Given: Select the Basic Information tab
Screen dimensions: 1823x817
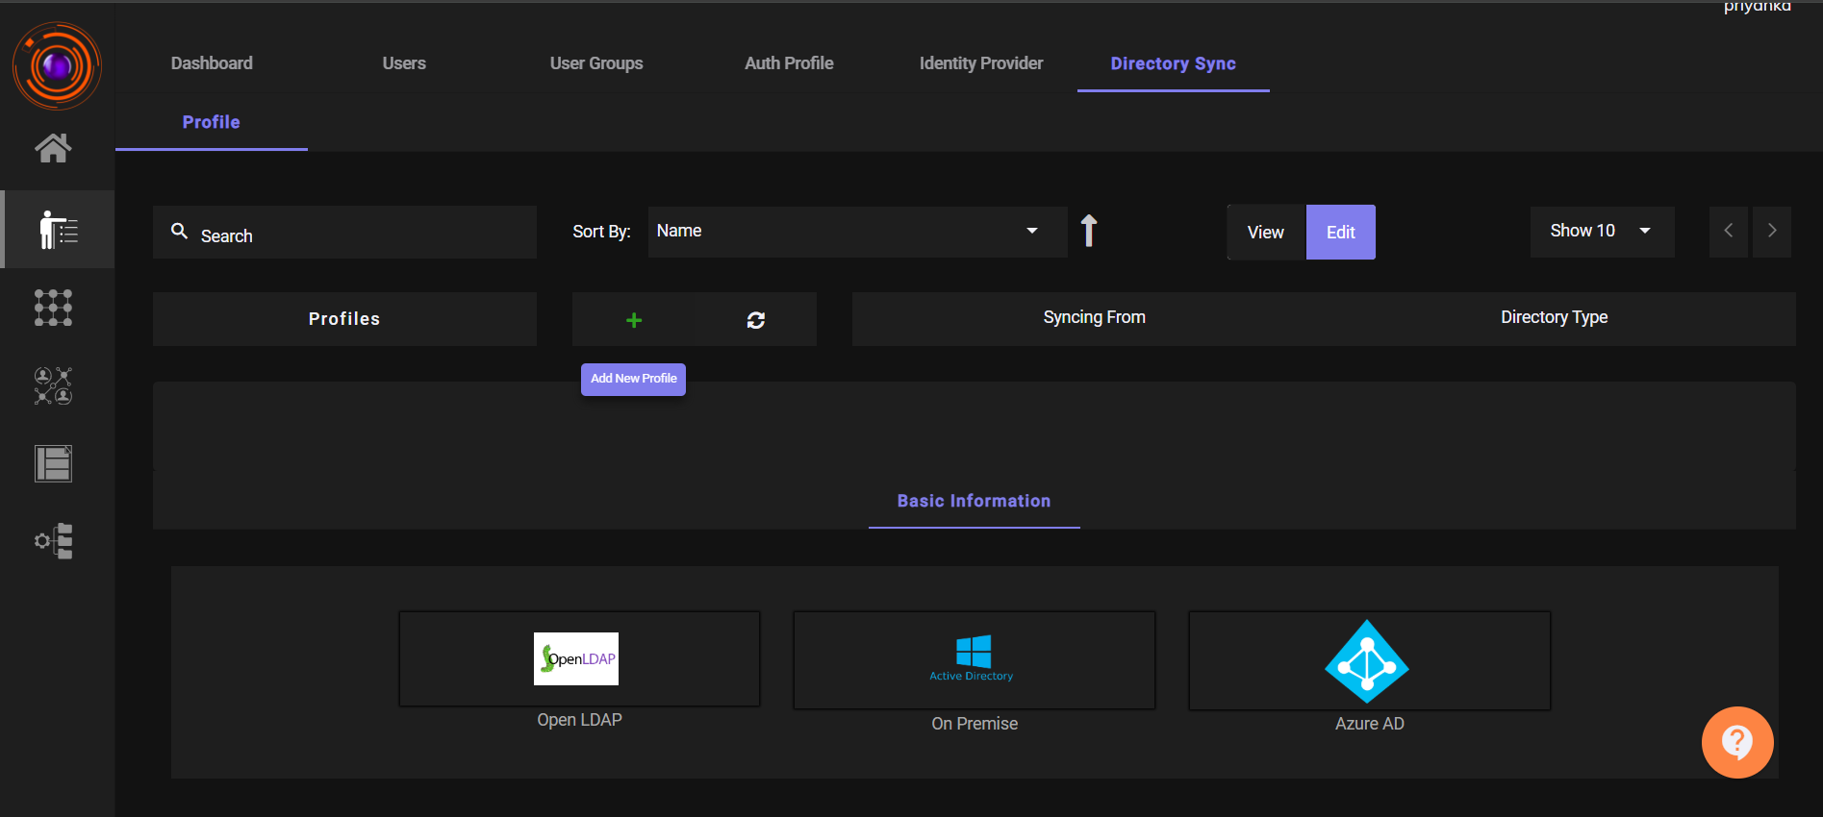Looking at the screenshot, I should point(974,501).
